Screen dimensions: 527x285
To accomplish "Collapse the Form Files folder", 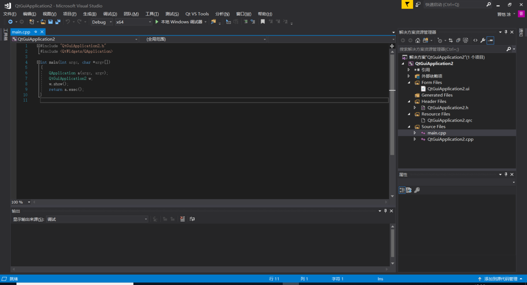I will pyautogui.click(x=409, y=82).
